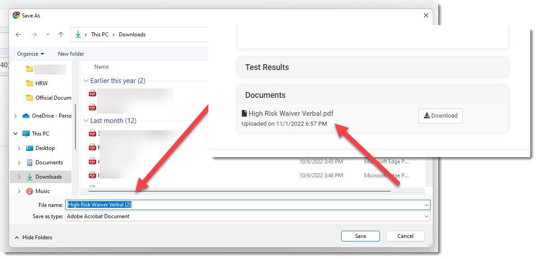This screenshot has width=537, height=259.
Task: Click the Forward navigation arrow
Action: (x=34, y=35)
